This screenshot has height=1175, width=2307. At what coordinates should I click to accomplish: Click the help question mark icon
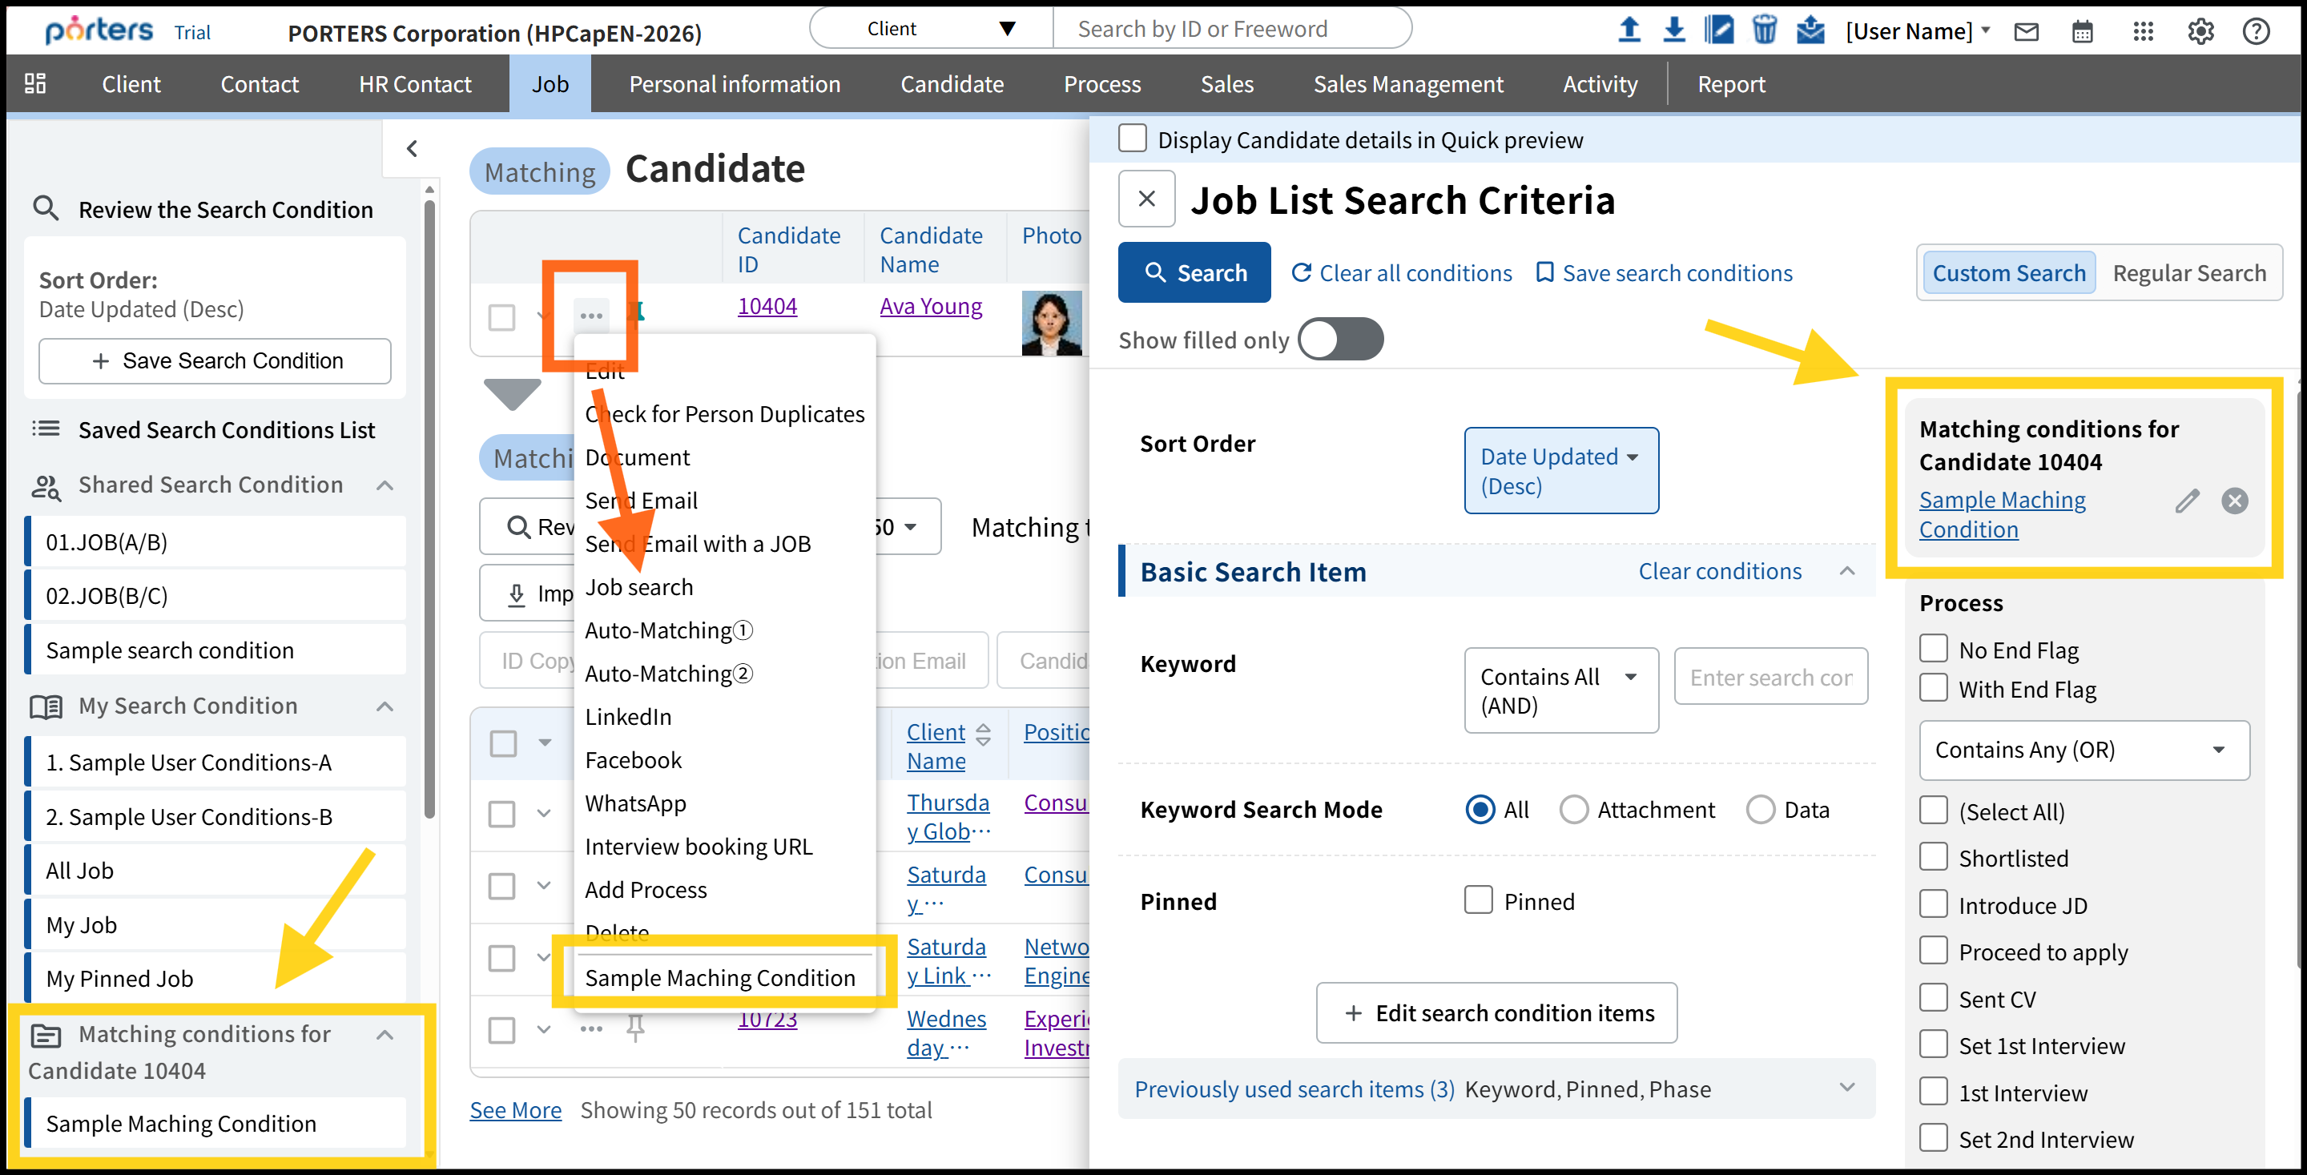point(2256,32)
